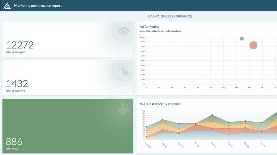Image resolution: width=277 pixels, height=155 pixels.
Task: Click the green data point at 1 Wed
Action: click(162, 120)
